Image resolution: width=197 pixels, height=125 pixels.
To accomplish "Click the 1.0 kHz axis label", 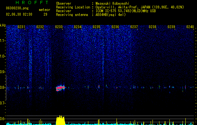I will (3, 56).
